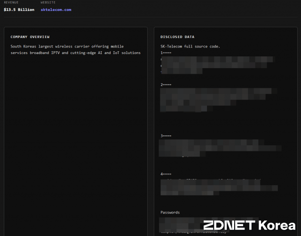Click the ZDNET Korea watermark logo
The height and width of the screenshot is (236, 301).
click(246, 225)
